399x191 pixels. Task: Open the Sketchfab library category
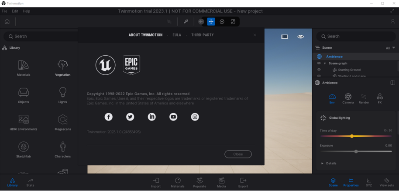click(x=24, y=150)
